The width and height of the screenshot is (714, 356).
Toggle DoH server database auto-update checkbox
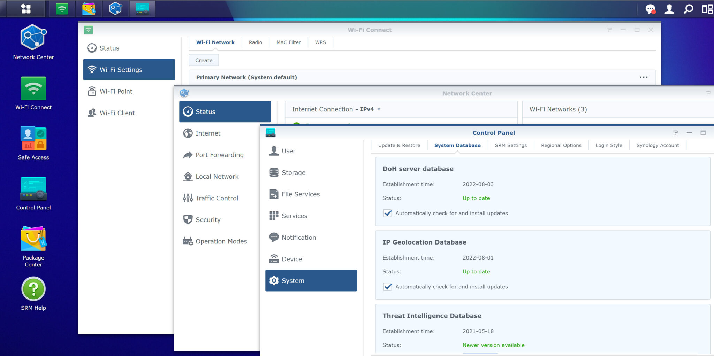pyautogui.click(x=387, y=213)
